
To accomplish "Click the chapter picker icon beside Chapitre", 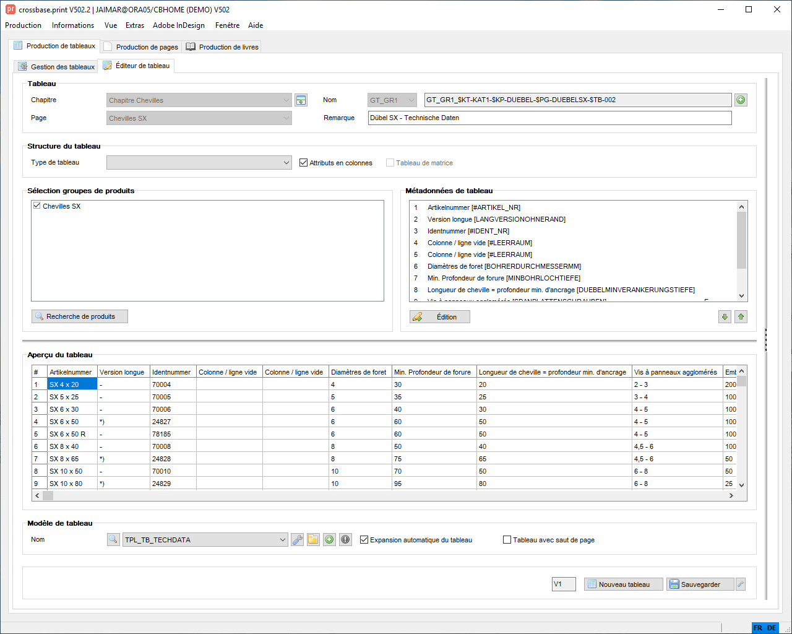I will coord(301,100).
